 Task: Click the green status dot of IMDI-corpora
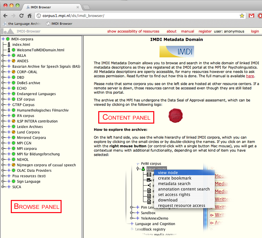pyautogui.click(x=8, y=39)
